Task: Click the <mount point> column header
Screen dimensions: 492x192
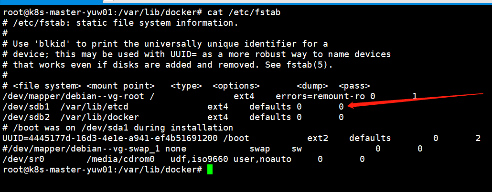Action: point(120,86)
